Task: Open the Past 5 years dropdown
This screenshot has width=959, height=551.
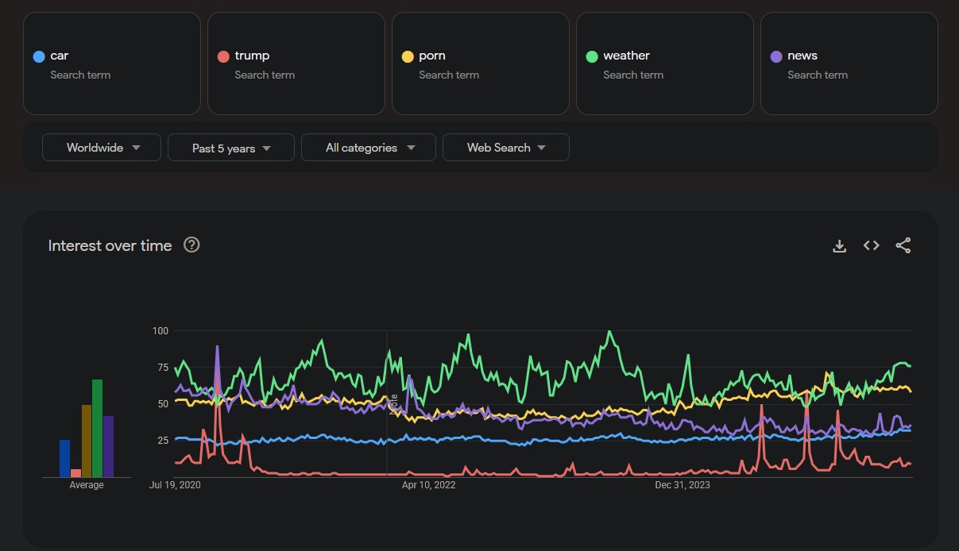Action: pos(231,148)
